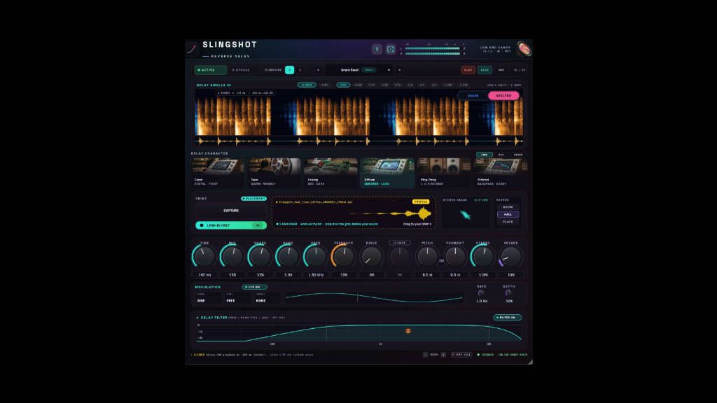Toggle the LFO ON switch
The width and height of the screenshot is (717, 403).
click(x=254, y=287)
